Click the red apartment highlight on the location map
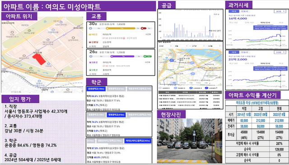289x165 pixels. point(39,59)
